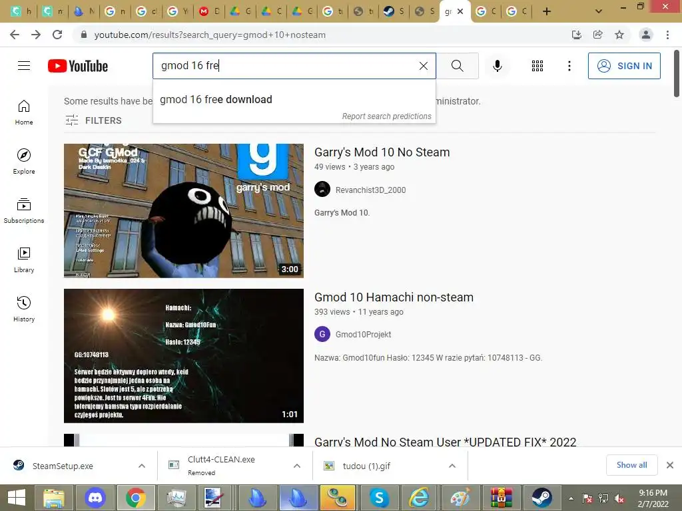Close the downloads bar

pyautogui.click(x=670, y=465)
